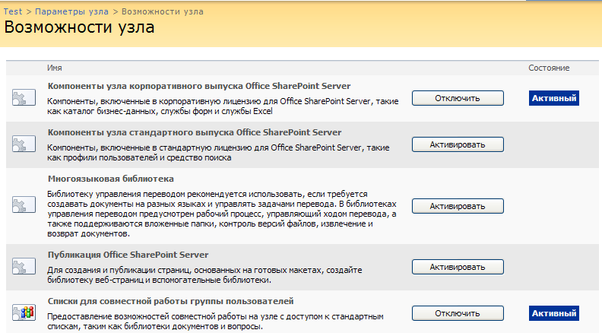Click the Возможности узла page heading
The width and height of the screenshot is (602, 333).
(x=79, y=27)
